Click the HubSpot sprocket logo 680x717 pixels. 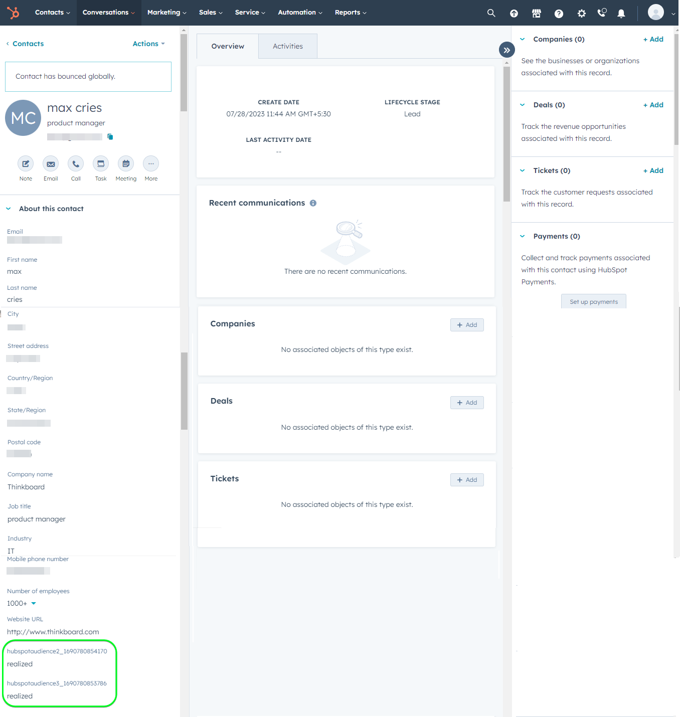pyautogui.click(x=13, y=13)
